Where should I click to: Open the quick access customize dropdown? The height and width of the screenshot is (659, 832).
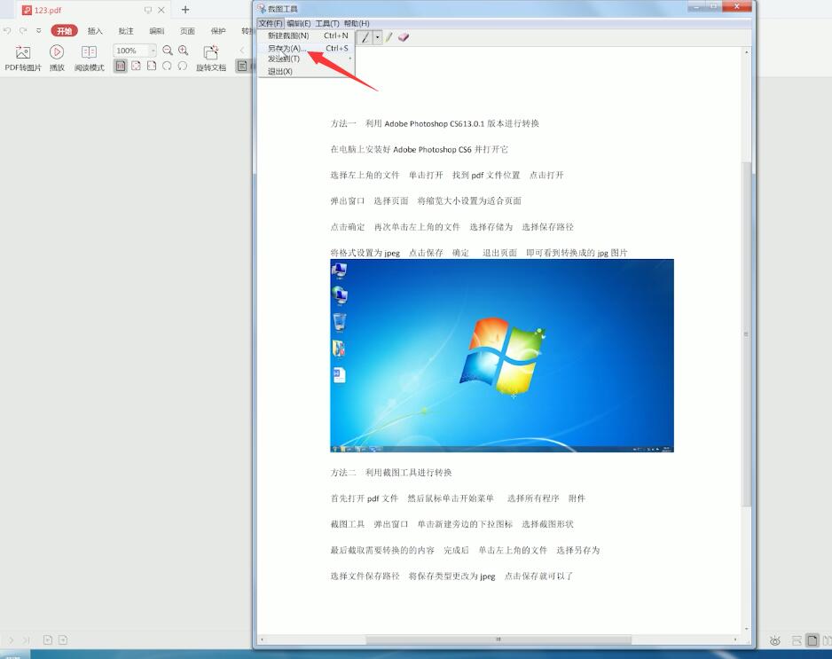coord(39,31)
